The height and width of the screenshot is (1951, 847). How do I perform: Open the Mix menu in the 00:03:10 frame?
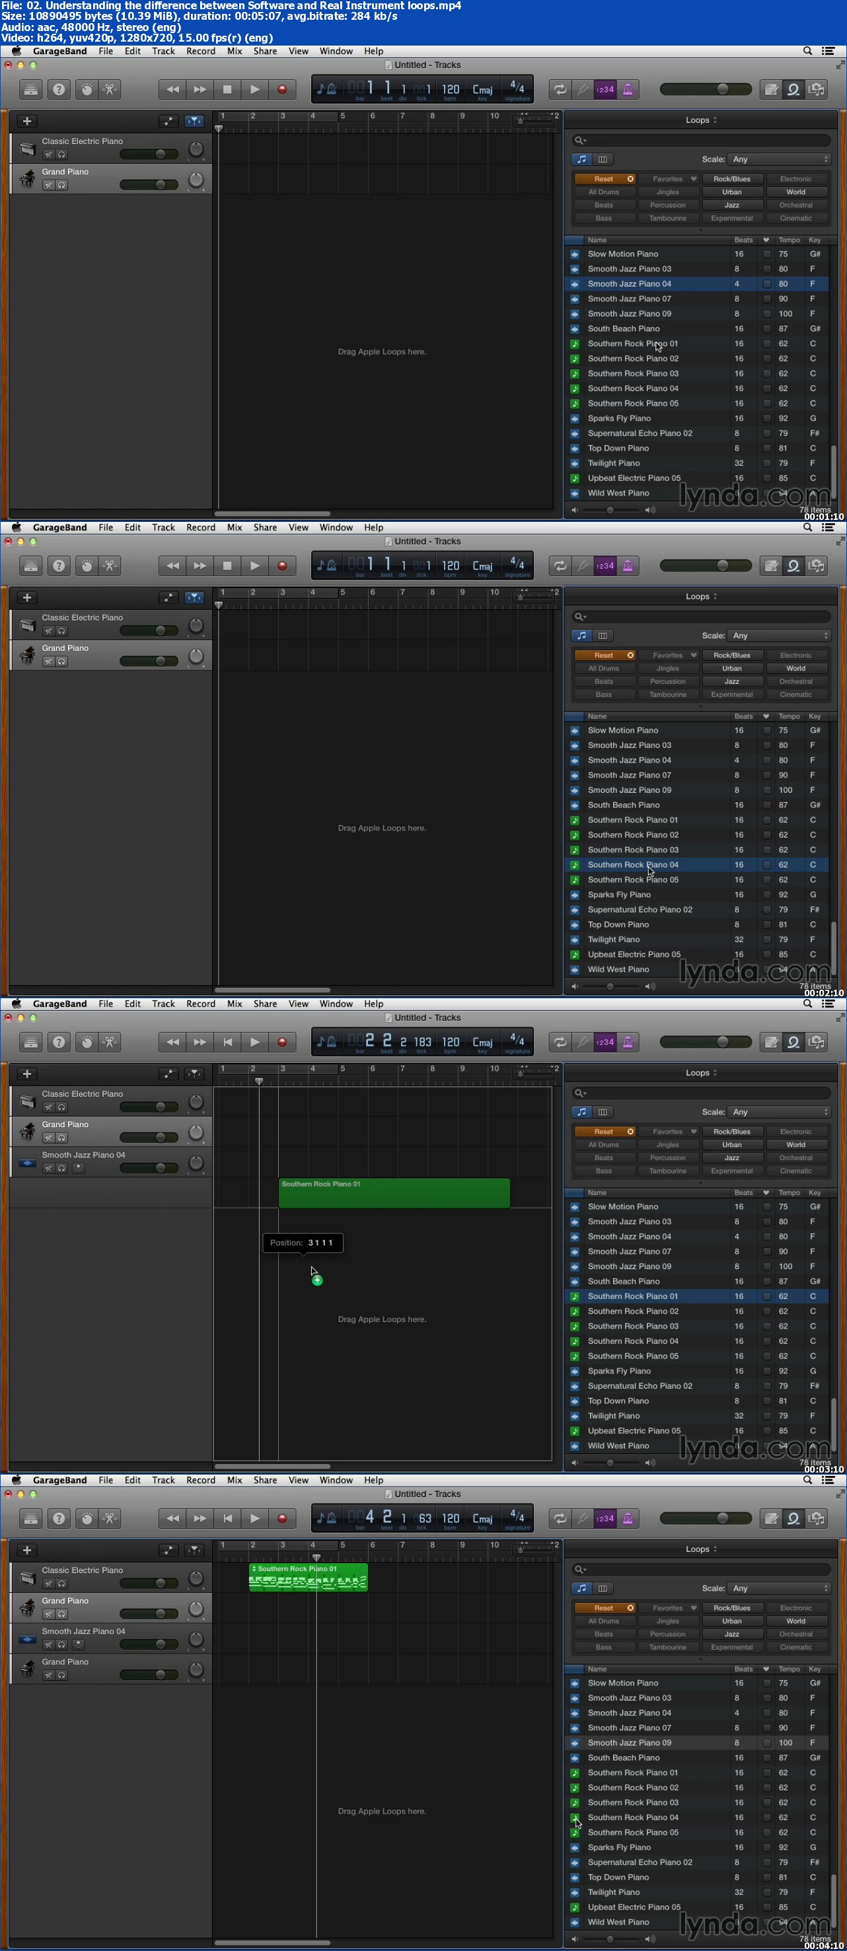[235, 1004]
